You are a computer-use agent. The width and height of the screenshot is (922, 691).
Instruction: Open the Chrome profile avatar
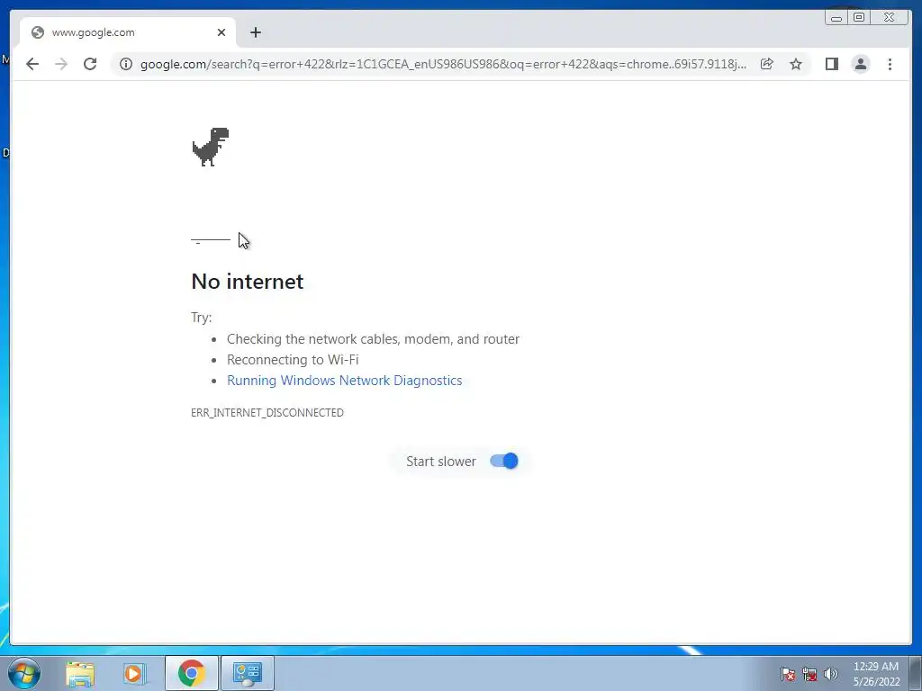[x=860, y=64]
